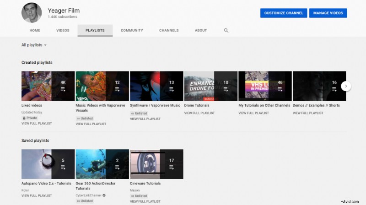366x205 pixels.
Task: Click the Customize Channel button
Action: 284,13
